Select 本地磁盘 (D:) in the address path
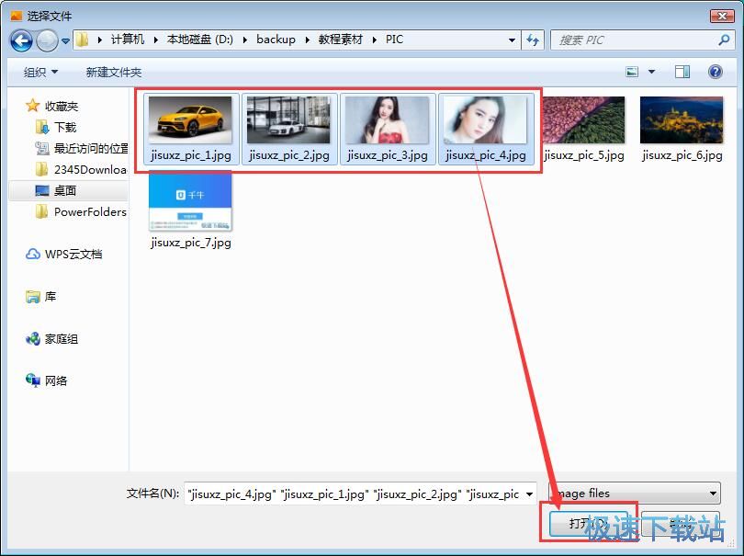The height and width of the screenshot is (556, 744). coord(199,40)
